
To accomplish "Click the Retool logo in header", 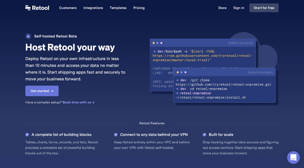I will [37, 8].
